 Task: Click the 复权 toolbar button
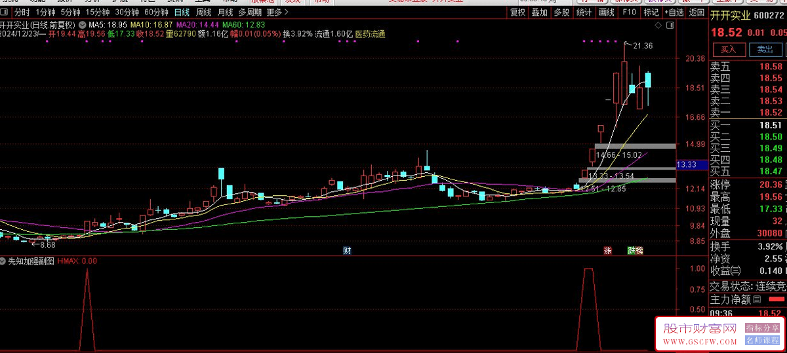(x=517, y=12)
